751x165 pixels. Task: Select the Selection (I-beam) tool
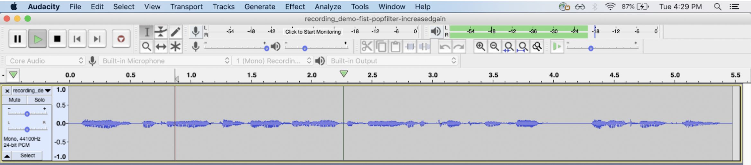point(146,32)
